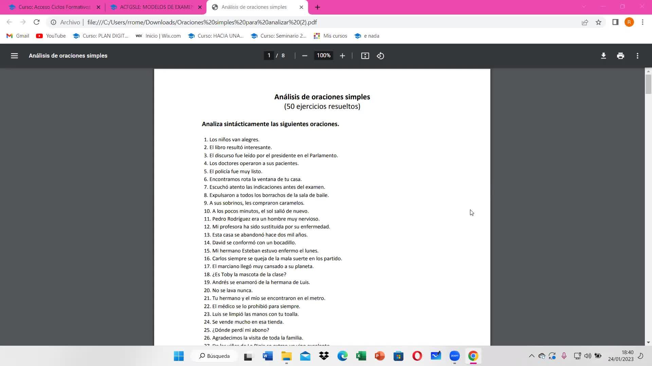
Task: Open the YouTube bookmark
Action: [x=51, y=36]
